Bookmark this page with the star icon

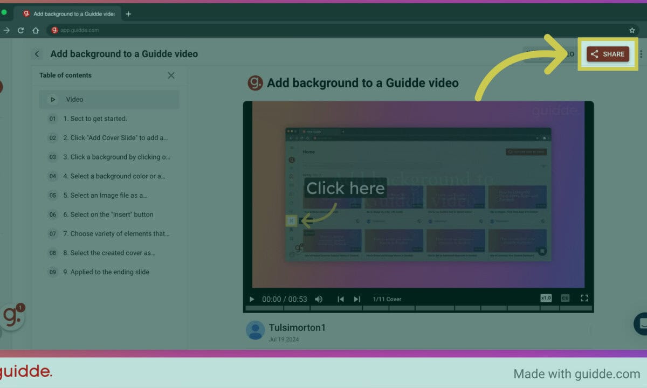[632, 30]
